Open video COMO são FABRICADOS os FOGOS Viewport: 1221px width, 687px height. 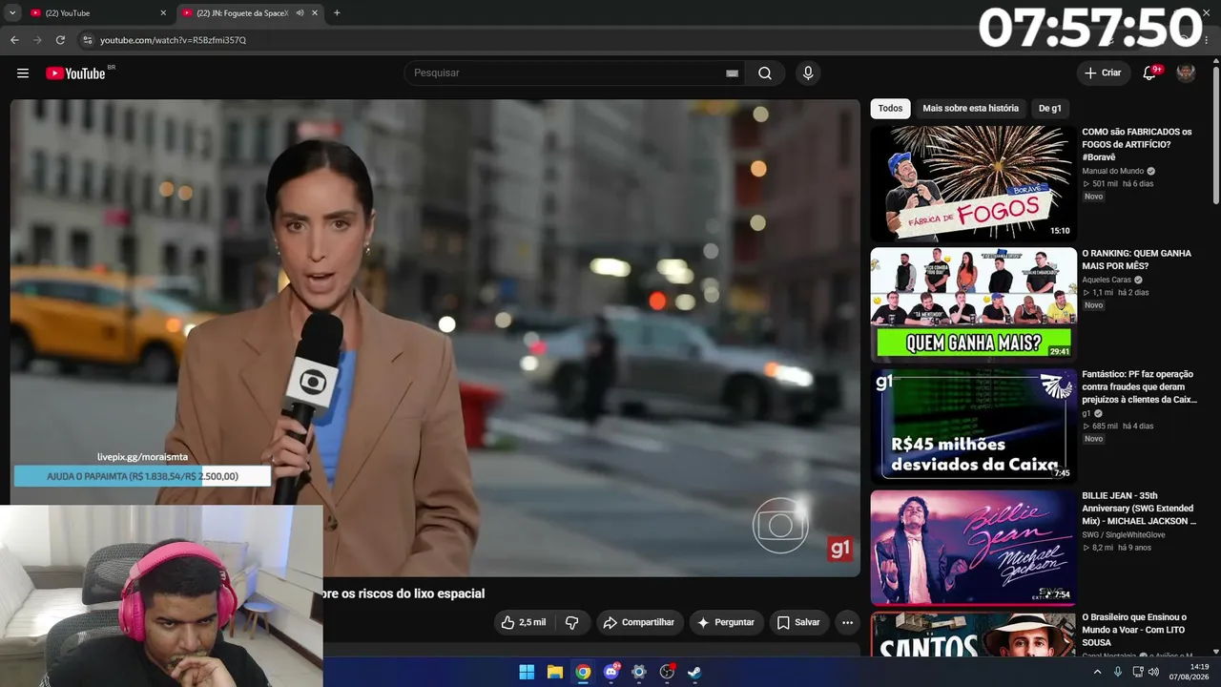tap(1137, 144)
